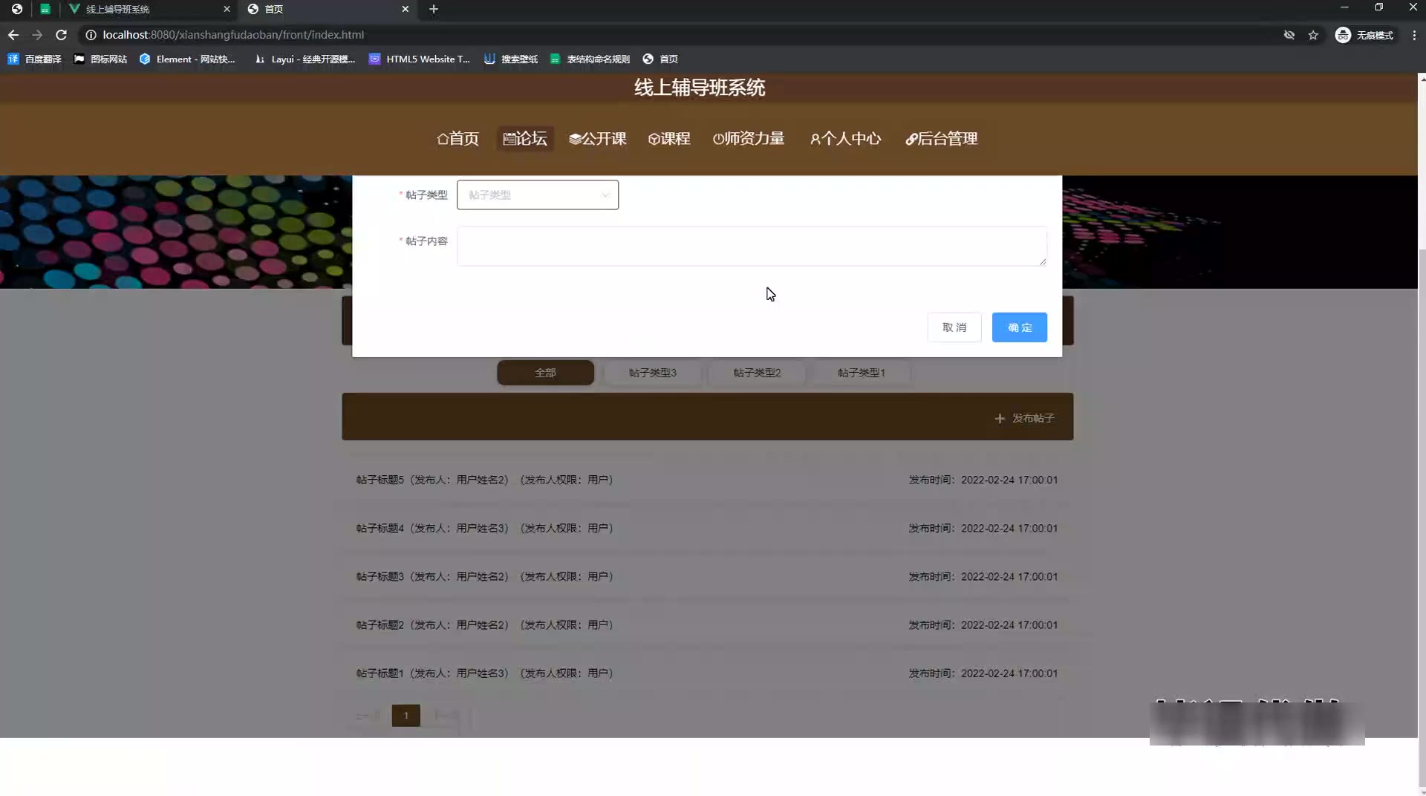Screen dimensions: 1426x796
Task: Close the 线上辅导班系统 tab
Action: coord(227,9)
